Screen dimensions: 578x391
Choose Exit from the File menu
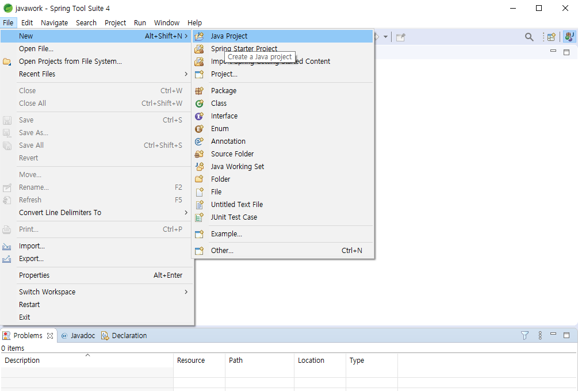click(x=96, y=317)
